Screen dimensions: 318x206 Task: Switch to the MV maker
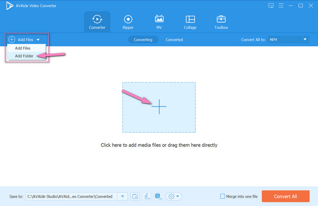(159, 22)
